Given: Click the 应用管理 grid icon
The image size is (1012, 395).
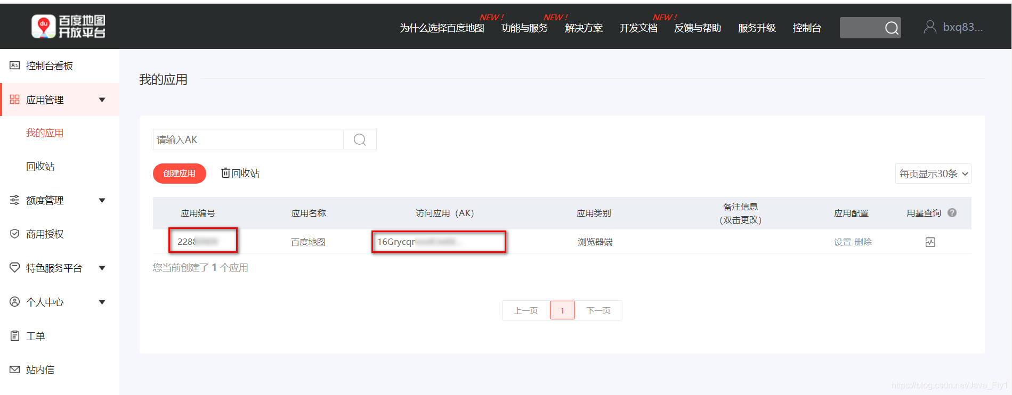Looking at the screenshot, I should [15, 100].
